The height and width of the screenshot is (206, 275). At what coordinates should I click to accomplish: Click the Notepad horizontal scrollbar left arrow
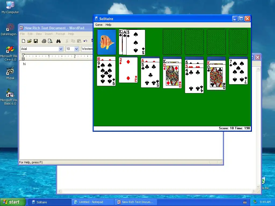tap(60, 191)
